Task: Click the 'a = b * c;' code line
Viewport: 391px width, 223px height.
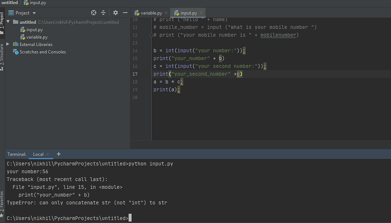Action: click(x=168, y=82)
